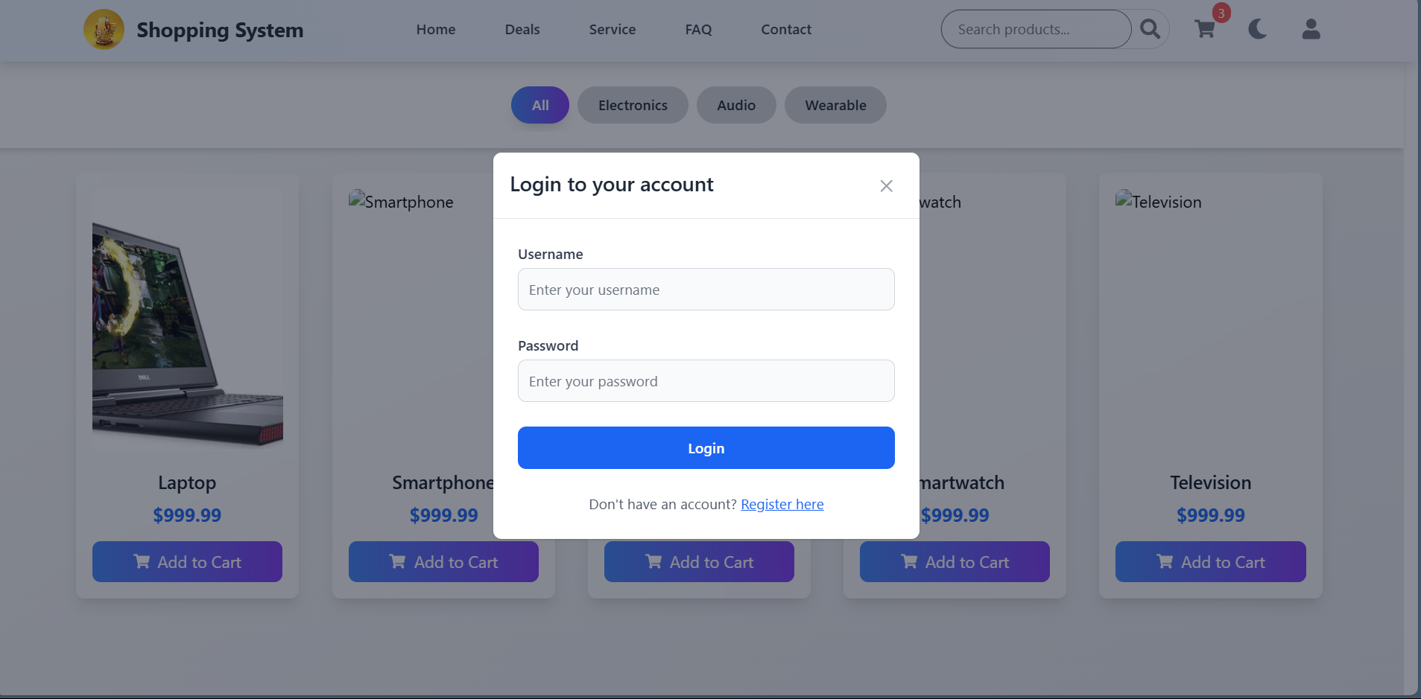Screen dimensions: 1421x699
Task: Click the Register here link
Action: click(x=782, y=504)
